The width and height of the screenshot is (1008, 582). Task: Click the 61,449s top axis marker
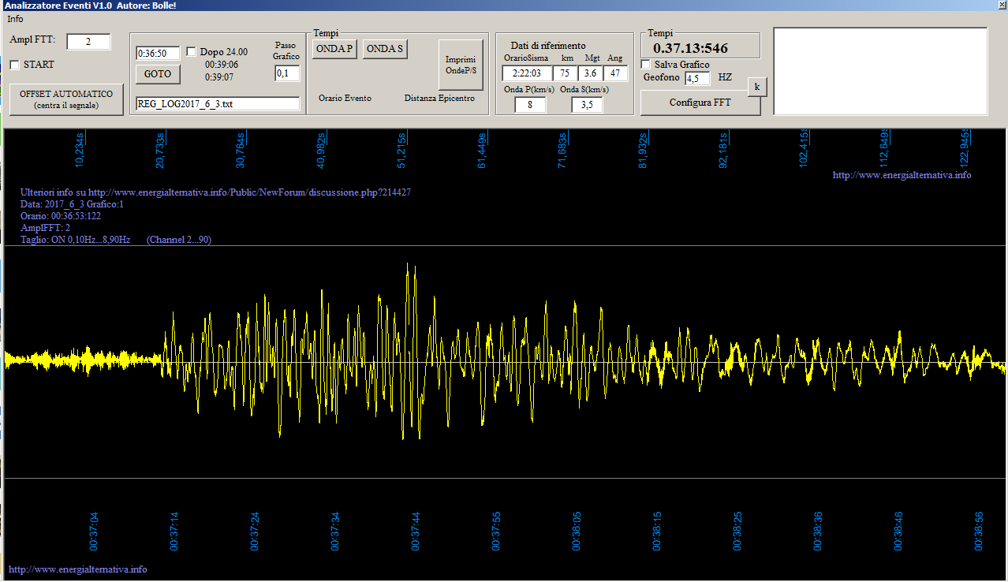pyautogui.click(x=482, y=150)
